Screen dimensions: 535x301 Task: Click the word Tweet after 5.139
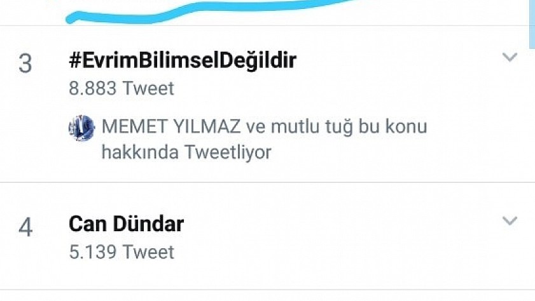tap(148, 252)
